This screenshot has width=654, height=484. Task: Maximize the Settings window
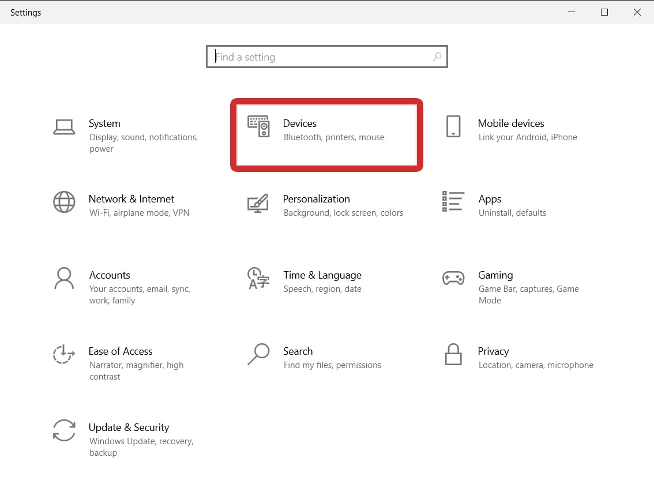[x=604, y=12]
